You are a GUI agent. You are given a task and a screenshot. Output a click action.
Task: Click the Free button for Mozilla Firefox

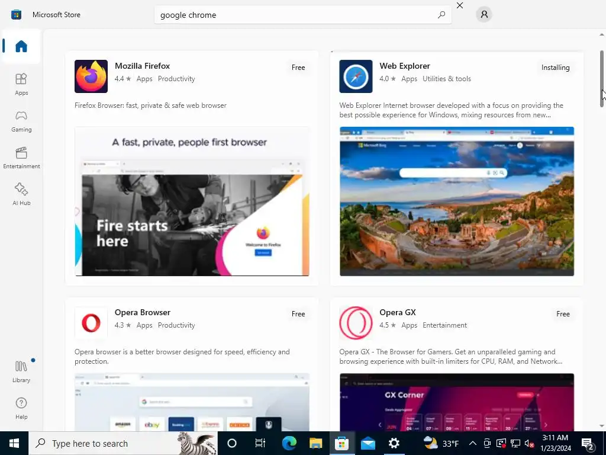coord(298,68)
